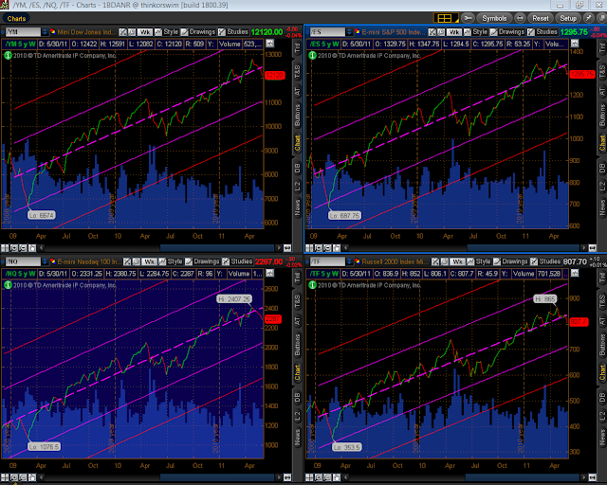
Task: Open the News side tab on /YM chart
Action: (297, 207)
